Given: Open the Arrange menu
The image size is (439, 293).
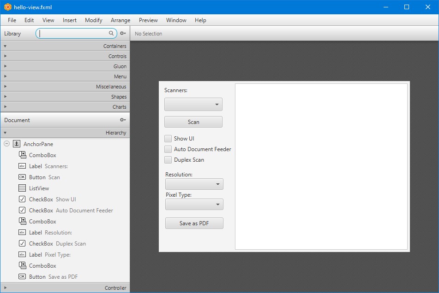Looking at the screenshot, I should [120, 20].
